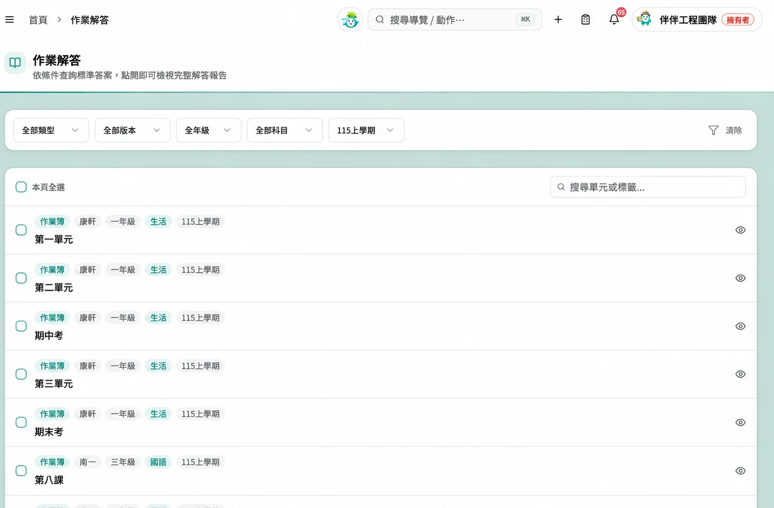Screen dimensions: 774x508
Task: Tick the checkbox for 期末考
Action: click(x=21, y=422)
